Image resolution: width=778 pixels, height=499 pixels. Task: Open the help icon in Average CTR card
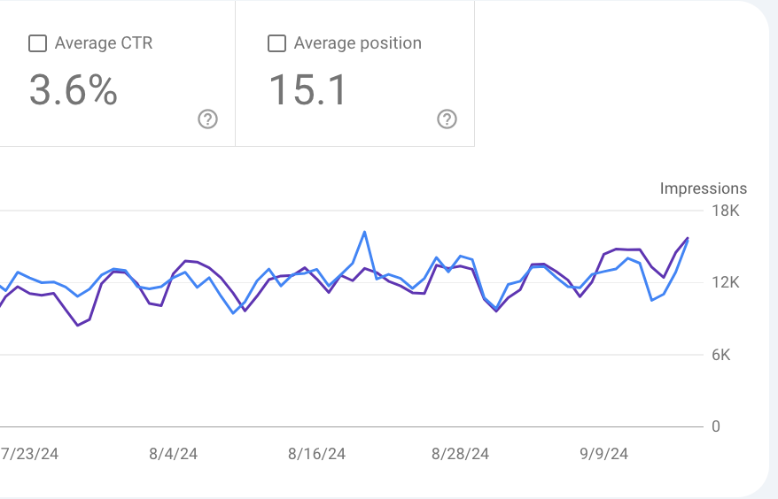207,119
